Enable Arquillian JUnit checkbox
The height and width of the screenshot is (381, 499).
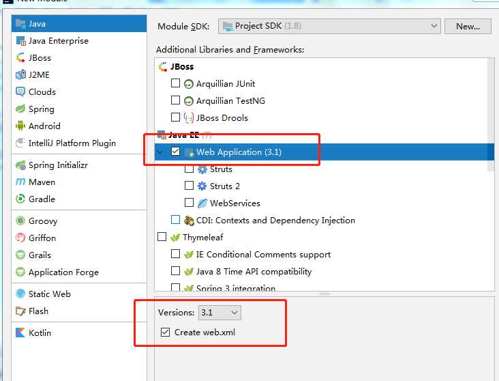point(175,83)
